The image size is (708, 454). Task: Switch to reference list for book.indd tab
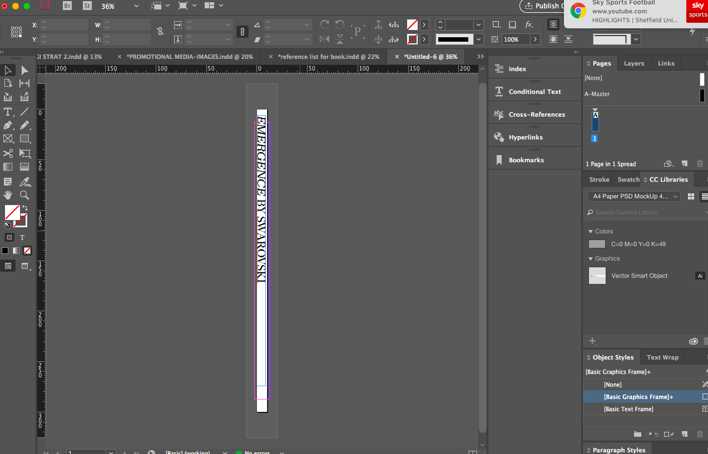329,57
